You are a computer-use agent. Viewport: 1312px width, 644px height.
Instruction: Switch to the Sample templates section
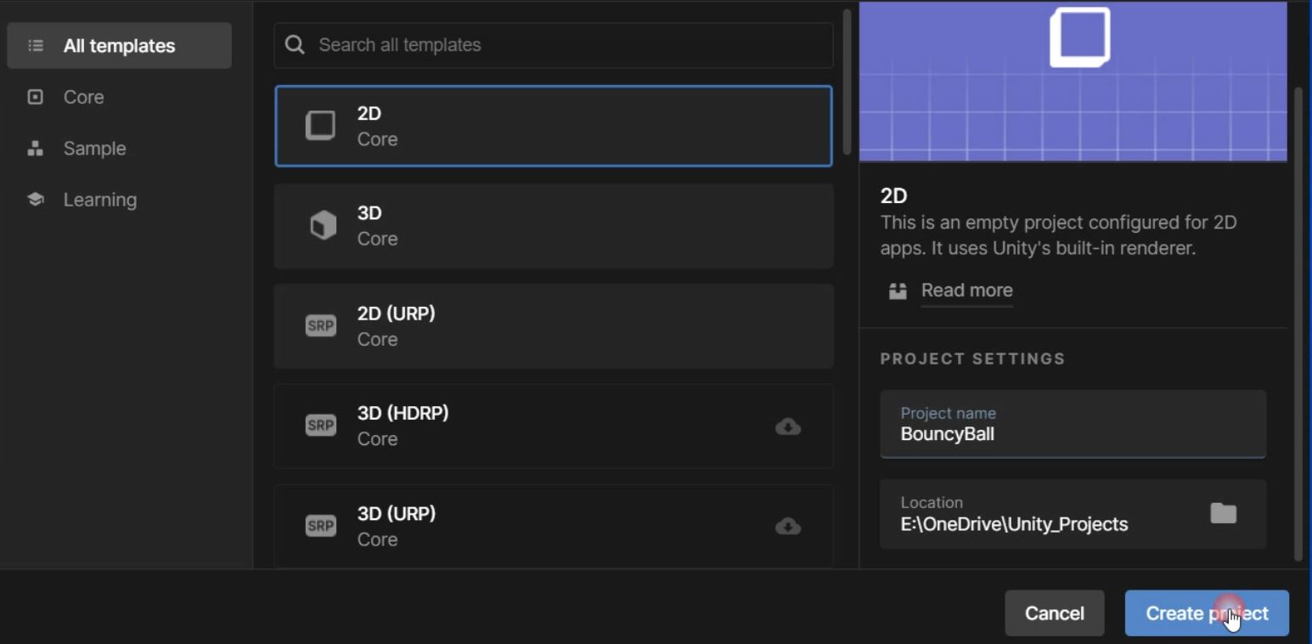click(94, 148)
